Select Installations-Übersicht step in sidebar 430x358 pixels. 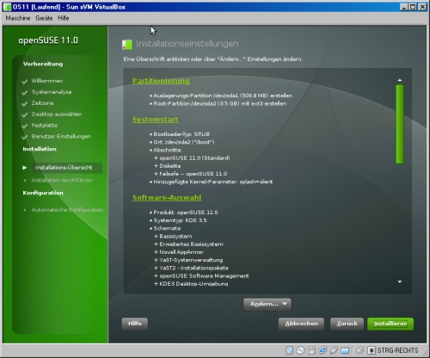pyautogui.click(x=64, y=168)
